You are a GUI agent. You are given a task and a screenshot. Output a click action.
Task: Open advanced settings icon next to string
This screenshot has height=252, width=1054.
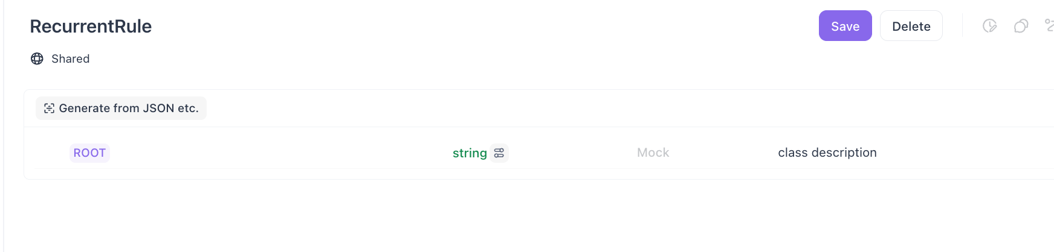499,153
